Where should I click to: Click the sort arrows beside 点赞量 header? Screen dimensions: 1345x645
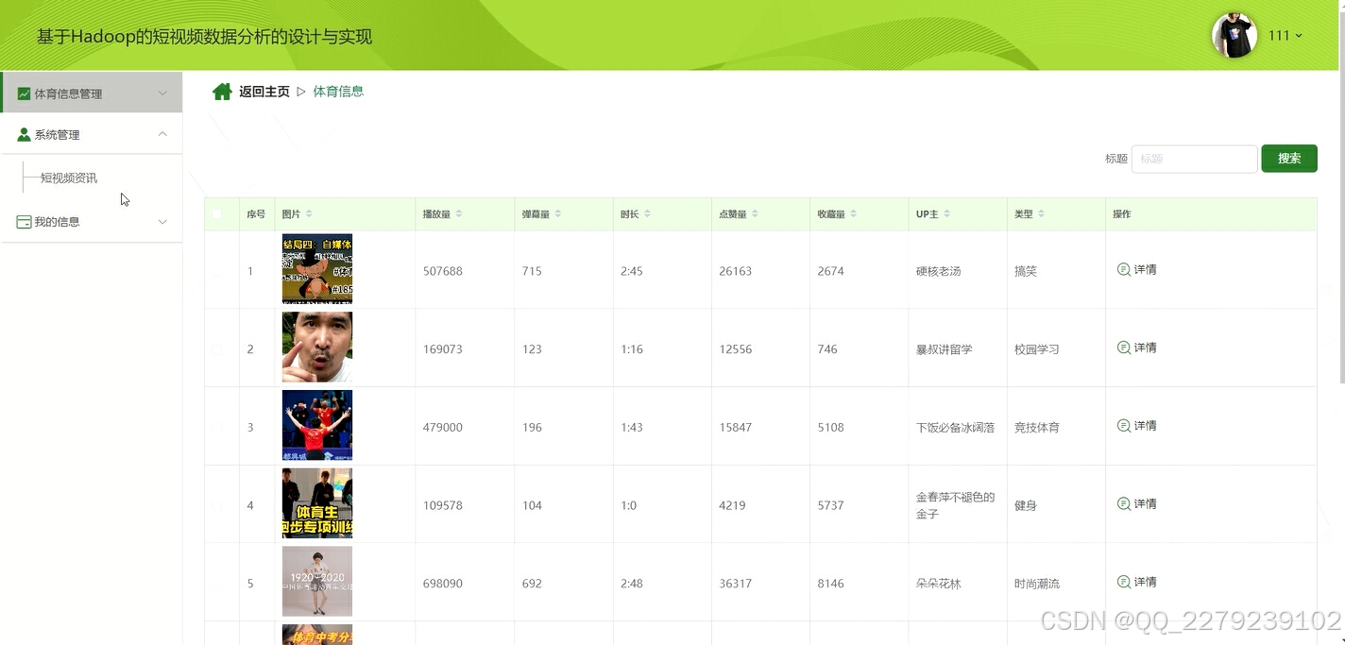coord(757,213)
